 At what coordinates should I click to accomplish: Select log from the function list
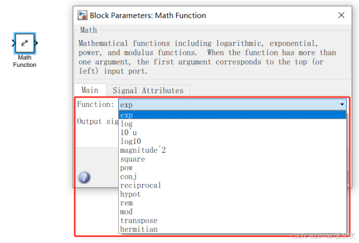[x=127, y=124]
